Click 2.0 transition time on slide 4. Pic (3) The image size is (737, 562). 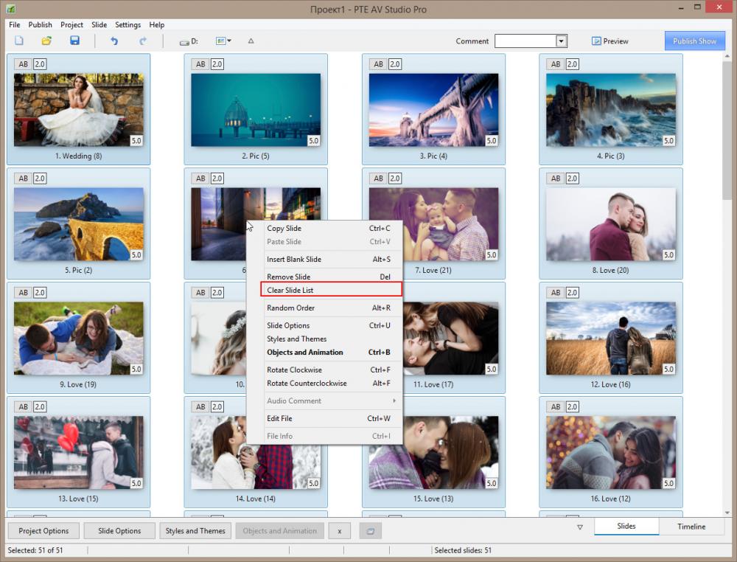tap(572, 64)
